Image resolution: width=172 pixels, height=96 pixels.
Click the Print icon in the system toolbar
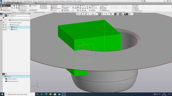[12, 8]
